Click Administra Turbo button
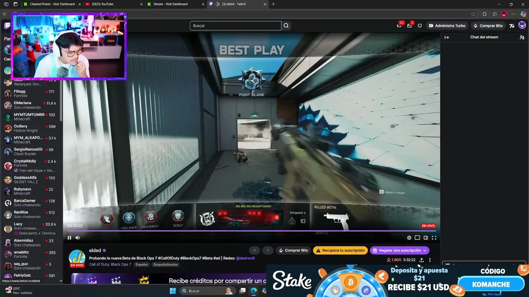This screenshot has height=297, width=529. coord(447,26)
